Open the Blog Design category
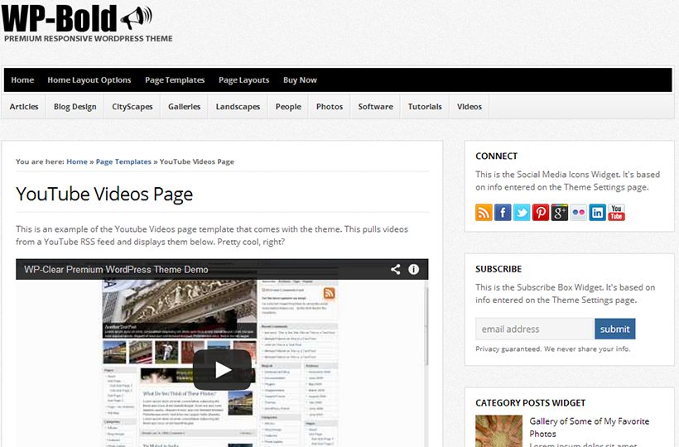The height and width of the screenshot is (447, 679). pyautogui.click(x=75, y=107)
